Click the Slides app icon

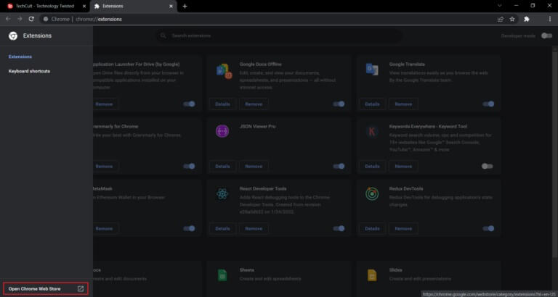point(372,275)
